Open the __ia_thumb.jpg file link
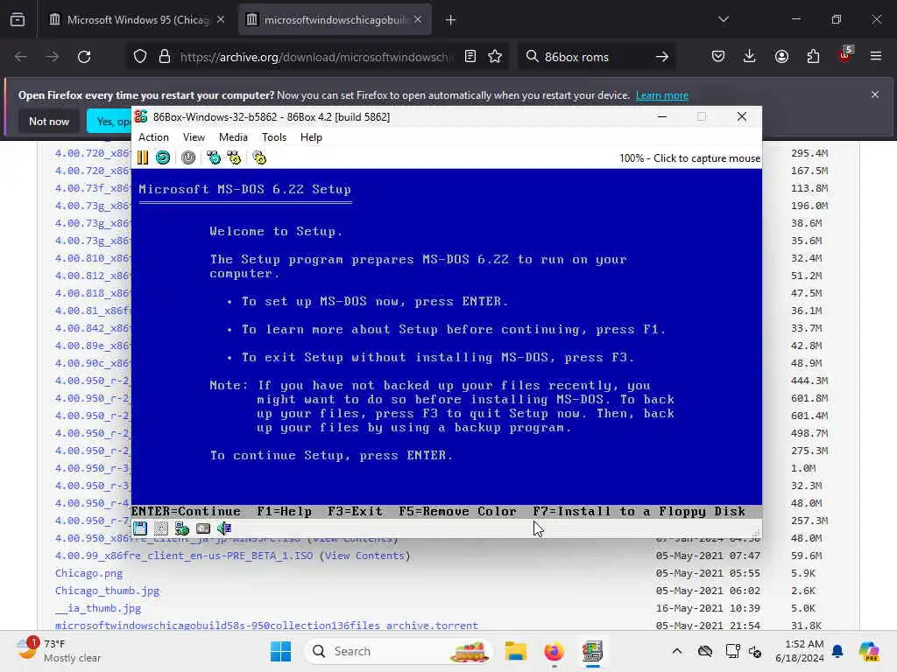Screen dimensions: 897x672 tap(98, 608)
